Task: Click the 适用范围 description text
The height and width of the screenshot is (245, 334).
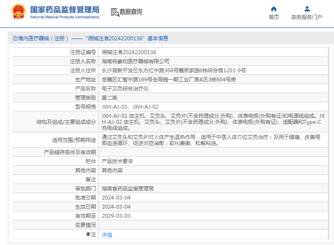Action: 211,140
